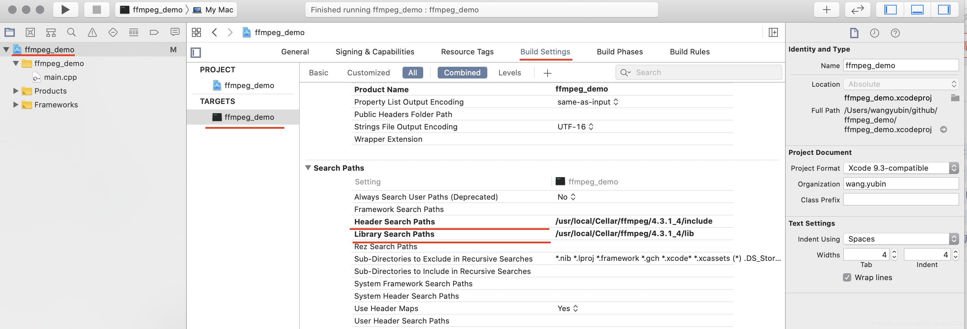Open Signing & Capabilities tab
Screen dimensions: 967x329
[375, 52]
